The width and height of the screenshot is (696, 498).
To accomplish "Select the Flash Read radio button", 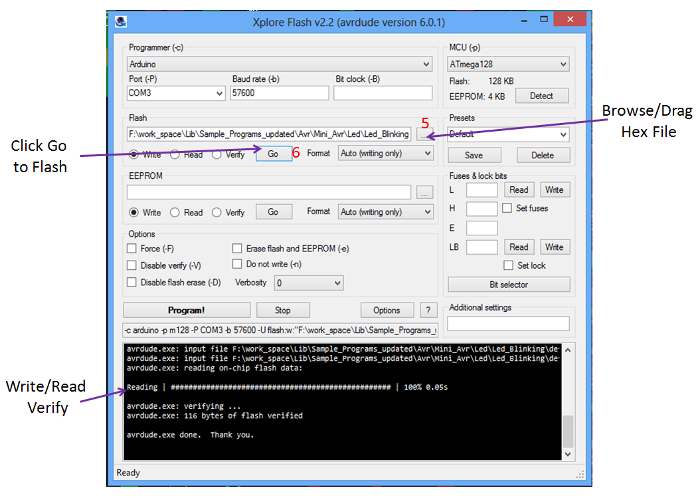I will coord(175,155).
